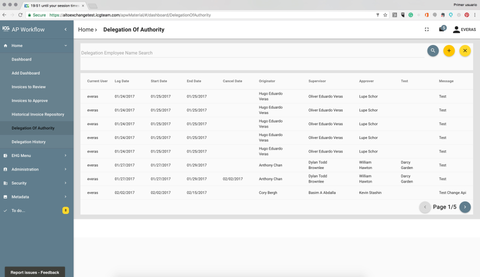480x277 pixels.
Task: Click the To do checkmark icon
Action: point(5,210)
